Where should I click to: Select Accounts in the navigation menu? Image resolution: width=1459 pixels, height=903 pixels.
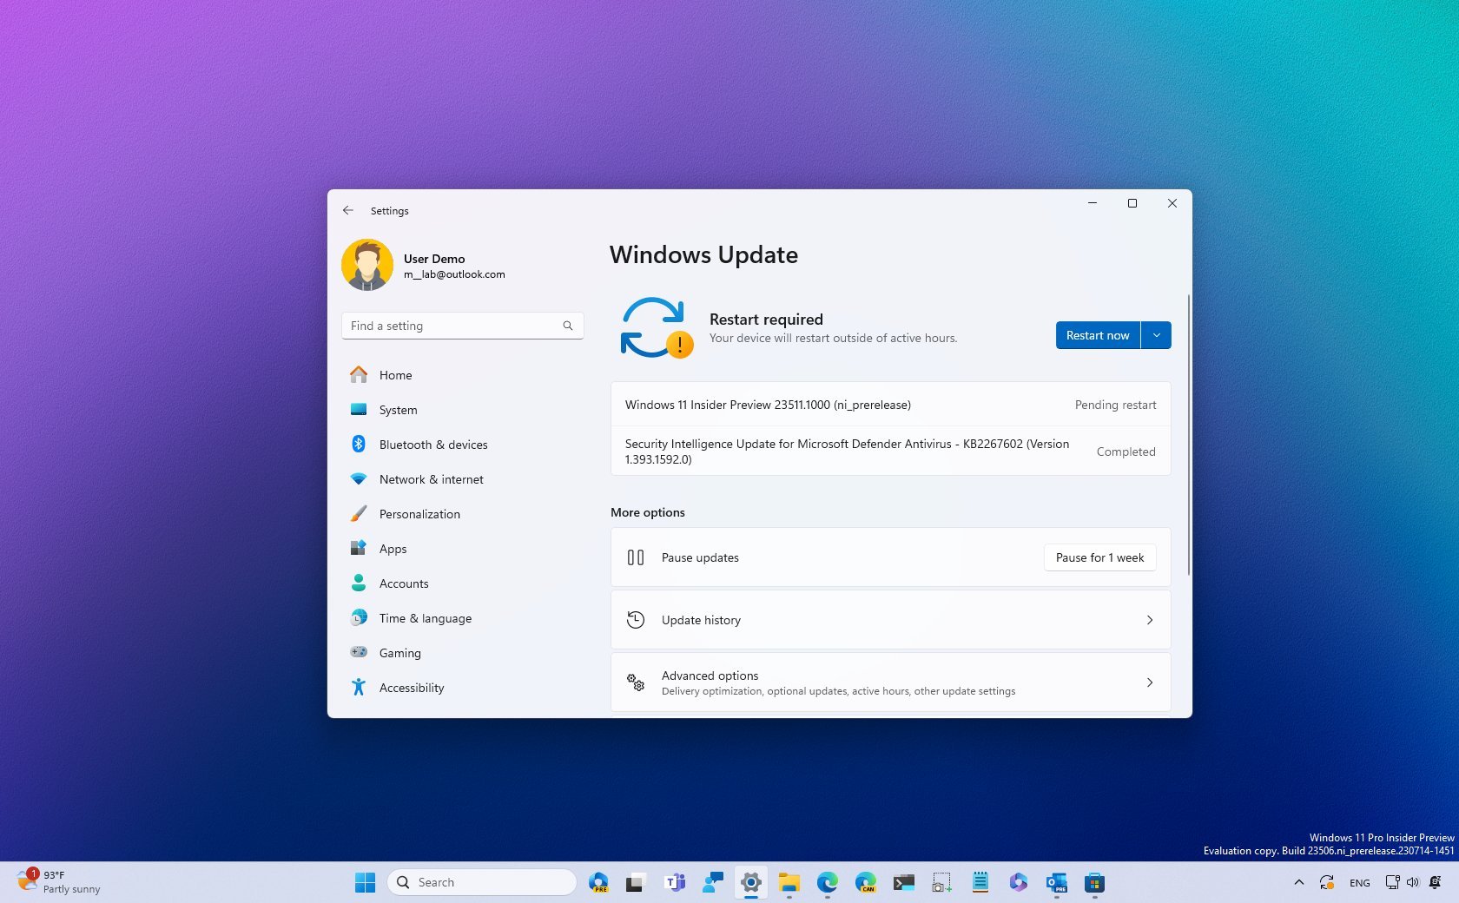(403, 583)
